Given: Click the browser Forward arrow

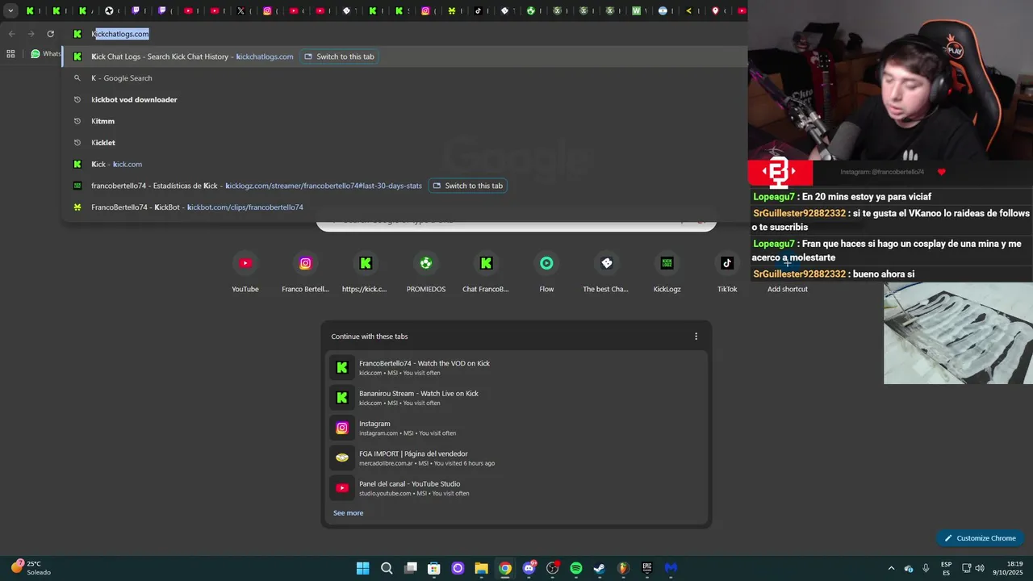Looking at the screenshot, I should coord(31,34).
